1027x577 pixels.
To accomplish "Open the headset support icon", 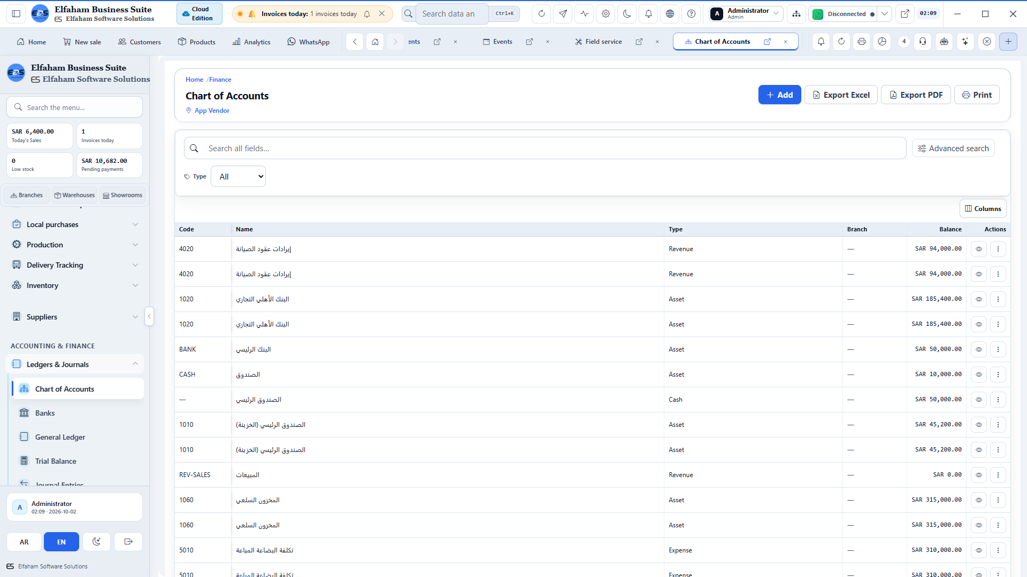I will [x=923, y=42].
